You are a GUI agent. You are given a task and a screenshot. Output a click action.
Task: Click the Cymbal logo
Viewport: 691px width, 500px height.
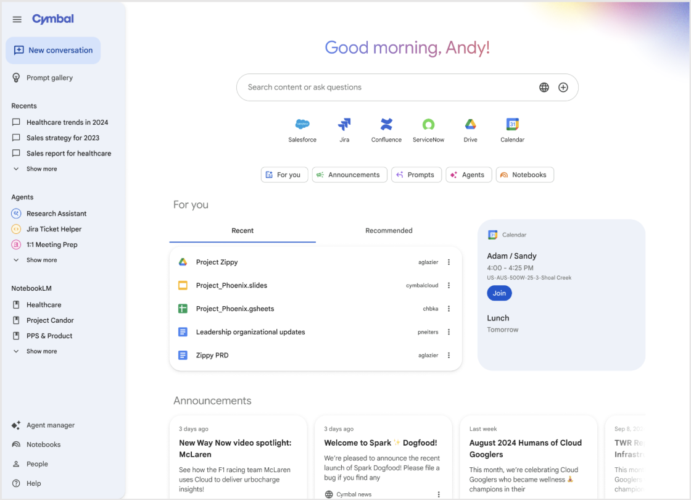(53, 19)
